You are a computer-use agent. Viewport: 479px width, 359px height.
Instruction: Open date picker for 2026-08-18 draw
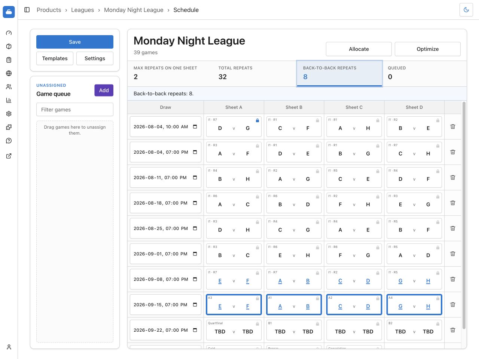click(195, 203)
